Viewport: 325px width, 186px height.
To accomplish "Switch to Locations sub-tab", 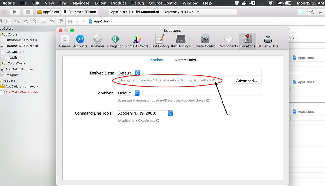I will pos(156,60).
